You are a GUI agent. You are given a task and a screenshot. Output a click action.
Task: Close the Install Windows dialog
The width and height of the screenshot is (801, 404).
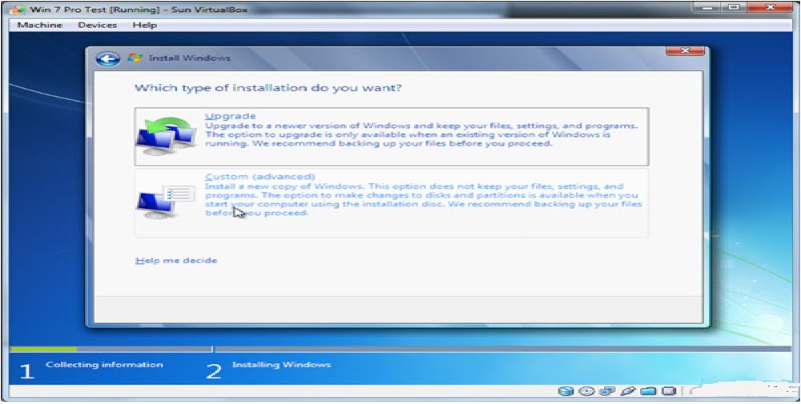(685, 50)
